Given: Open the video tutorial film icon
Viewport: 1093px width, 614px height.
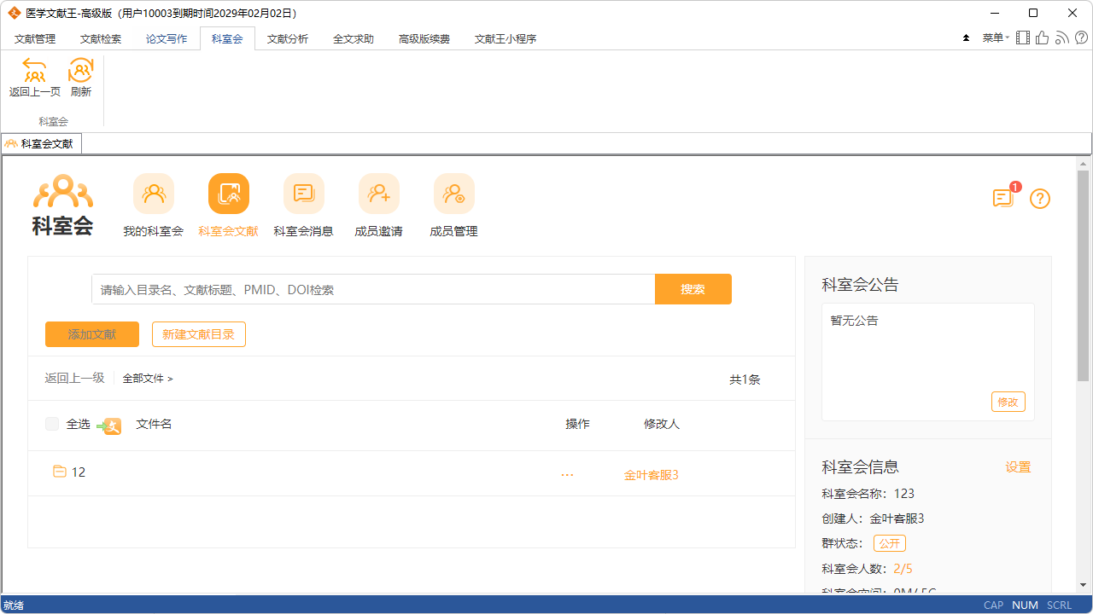Looking at the screenshot, I should pos(1023,38).
